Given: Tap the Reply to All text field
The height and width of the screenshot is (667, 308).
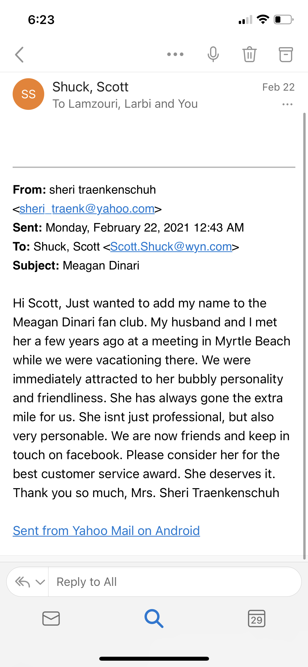Looking at the screenshot, I should click(x=175, y=582).
